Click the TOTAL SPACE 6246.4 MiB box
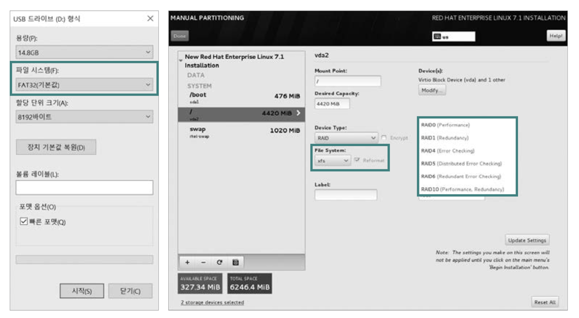579x318 pixels. [250, 284]
